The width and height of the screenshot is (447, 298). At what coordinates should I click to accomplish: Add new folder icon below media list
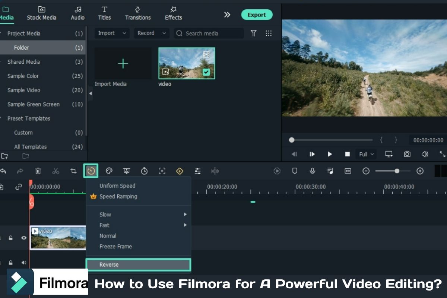coord(4,156)
